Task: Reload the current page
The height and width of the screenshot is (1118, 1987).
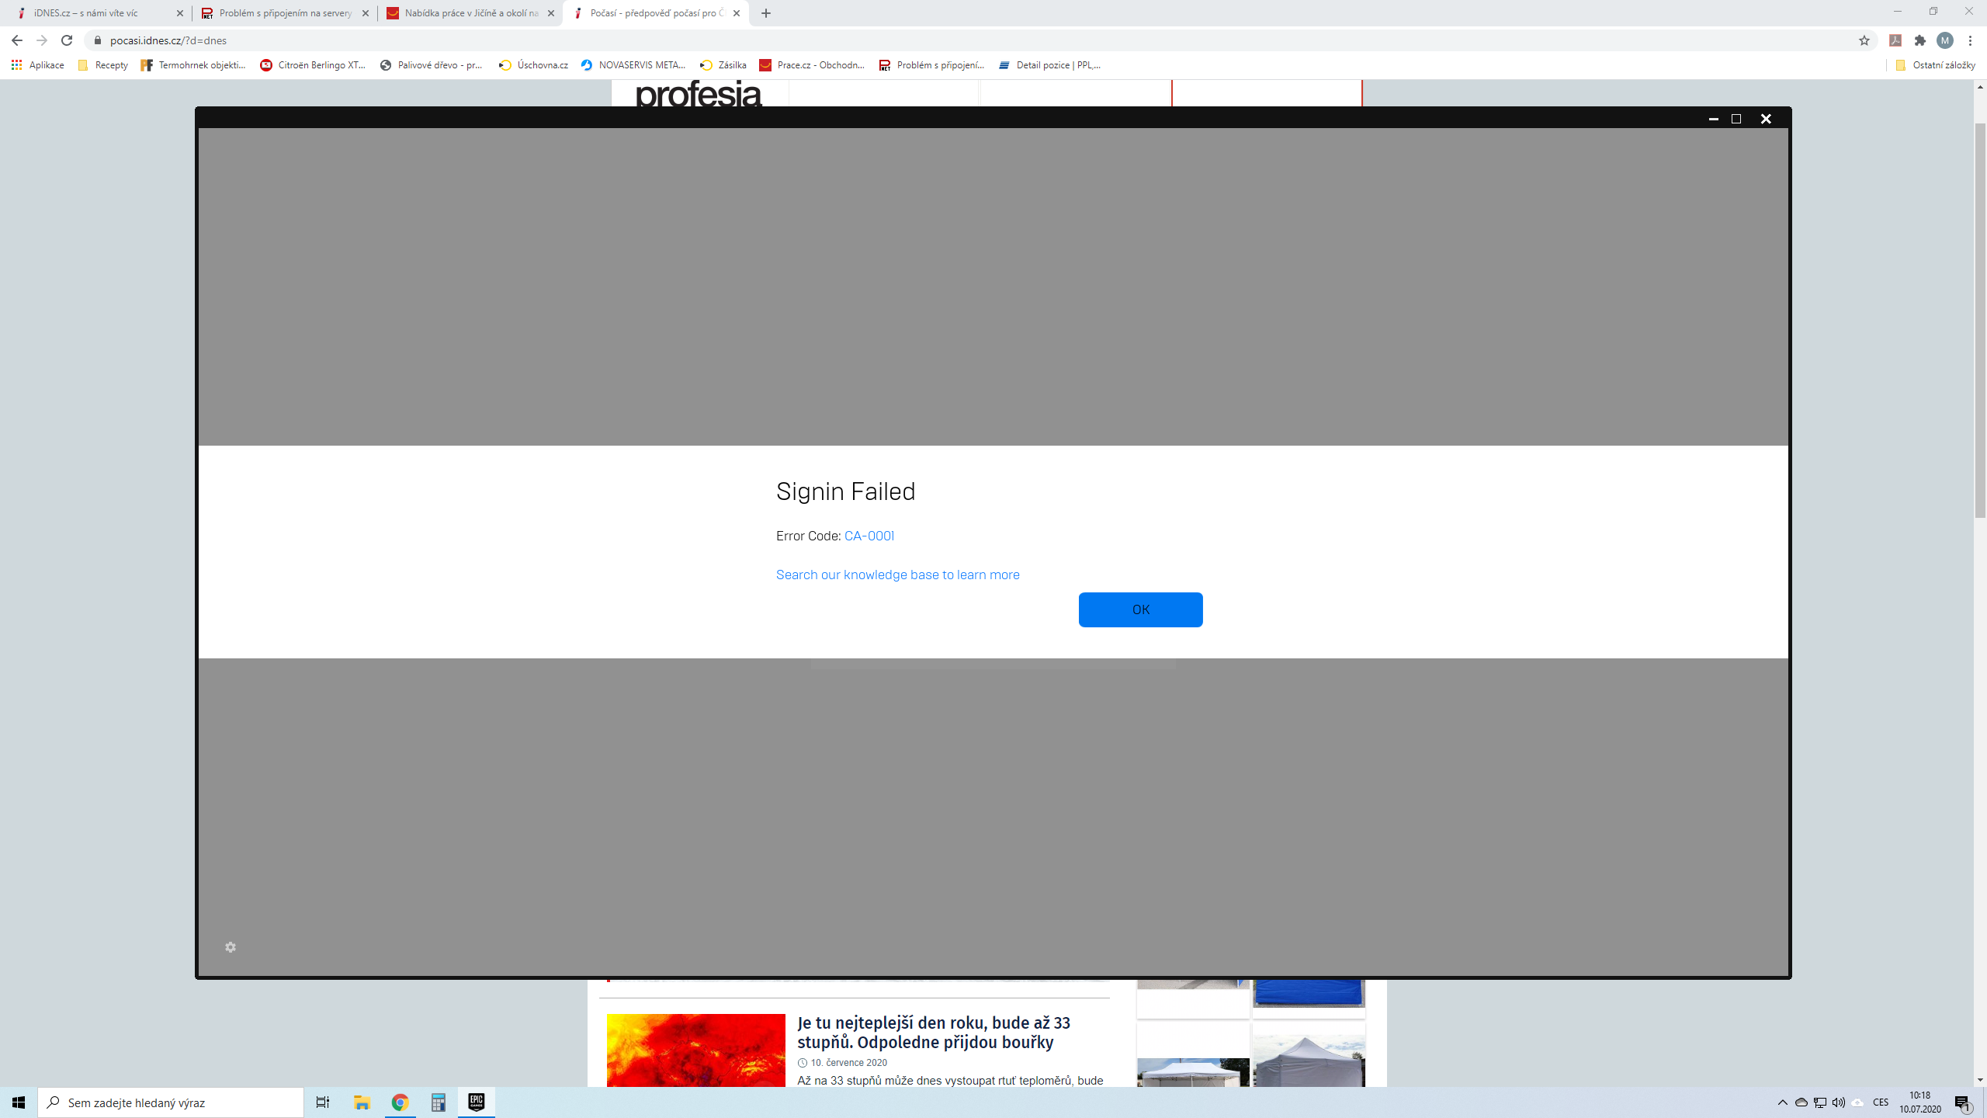Action: [x=67, y=40]
